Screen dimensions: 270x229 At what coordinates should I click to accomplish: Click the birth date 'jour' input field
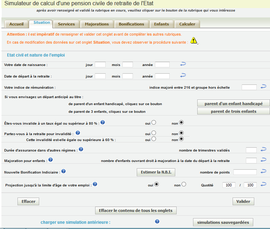pyautogui.click(x=100, y=65)
